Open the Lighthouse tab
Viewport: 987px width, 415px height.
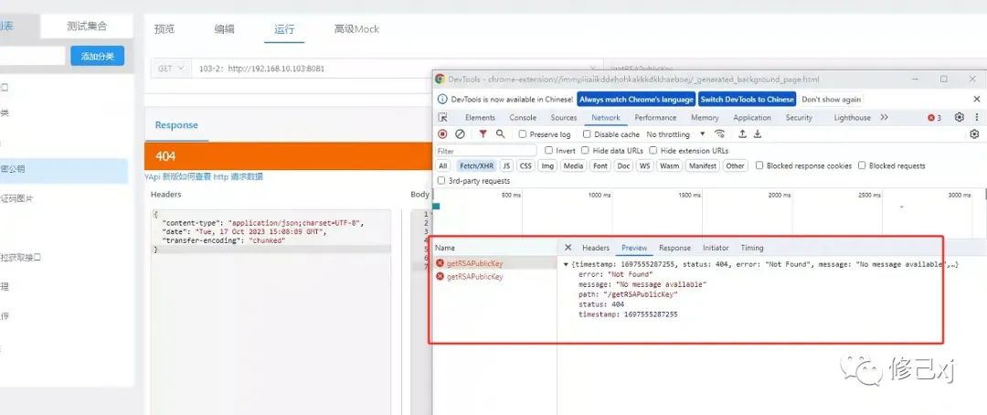coord(853,118)
